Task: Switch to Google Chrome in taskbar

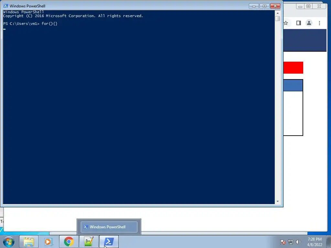Action: tap(69, 242)
